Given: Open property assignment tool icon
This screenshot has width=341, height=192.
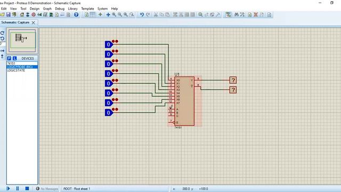Looking at the screenshot, I should [x=242, y=14].
